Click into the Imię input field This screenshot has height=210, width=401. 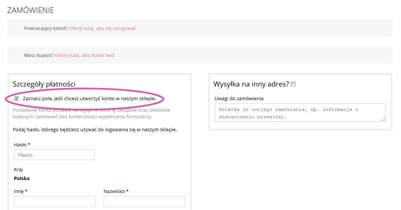54,201
